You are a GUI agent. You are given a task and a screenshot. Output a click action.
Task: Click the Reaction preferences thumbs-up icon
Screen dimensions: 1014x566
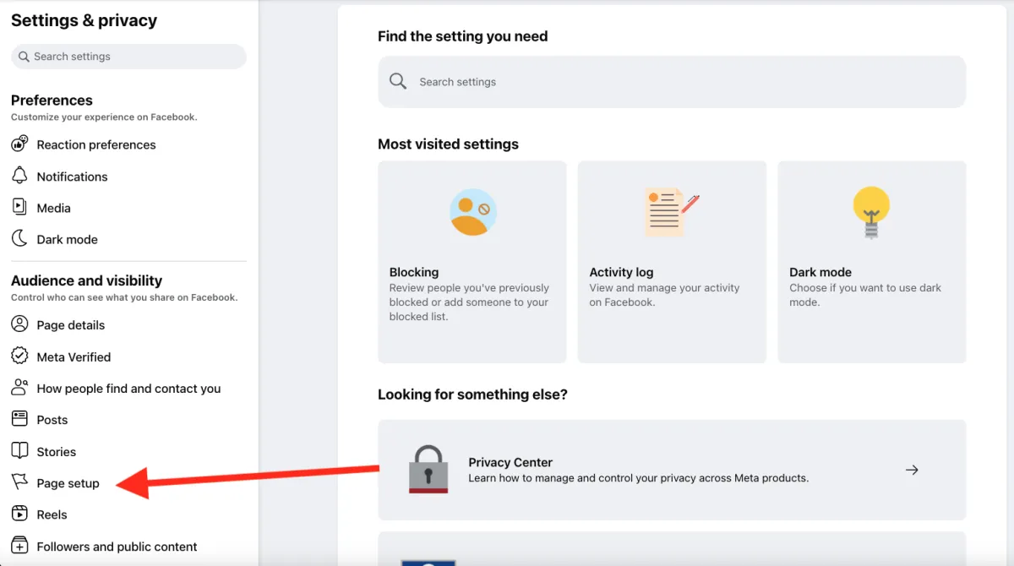pyautogui.click(x=19, y=144)
